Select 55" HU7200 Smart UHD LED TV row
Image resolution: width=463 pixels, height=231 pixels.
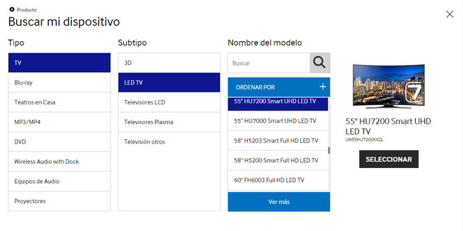[278, 104]
